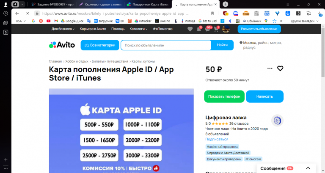325x173 pixels.
Task: Open Avito messages chat icon with 99+
Action: (208, 29)
